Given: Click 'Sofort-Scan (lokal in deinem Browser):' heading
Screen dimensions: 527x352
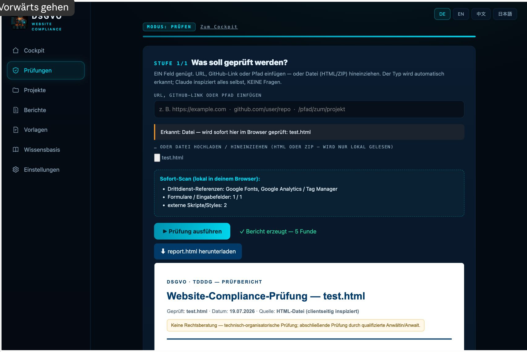Looking at the screenshot, I should tap(210, 179).
